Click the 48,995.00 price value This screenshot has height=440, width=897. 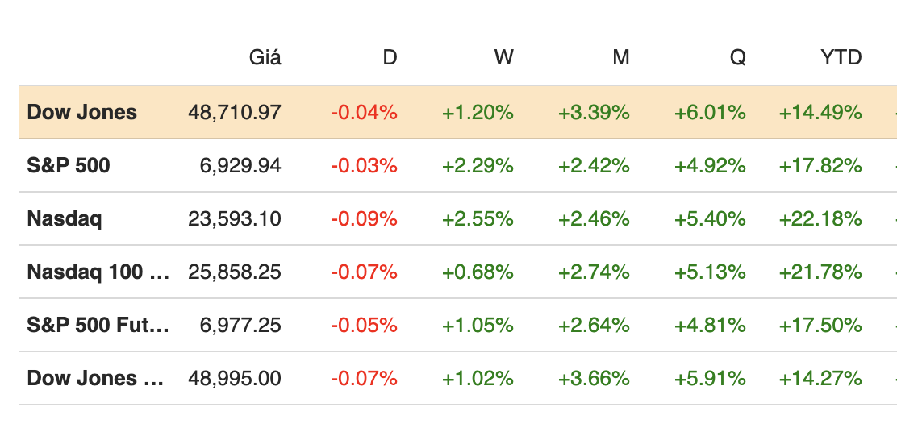(x=235, y=378)
